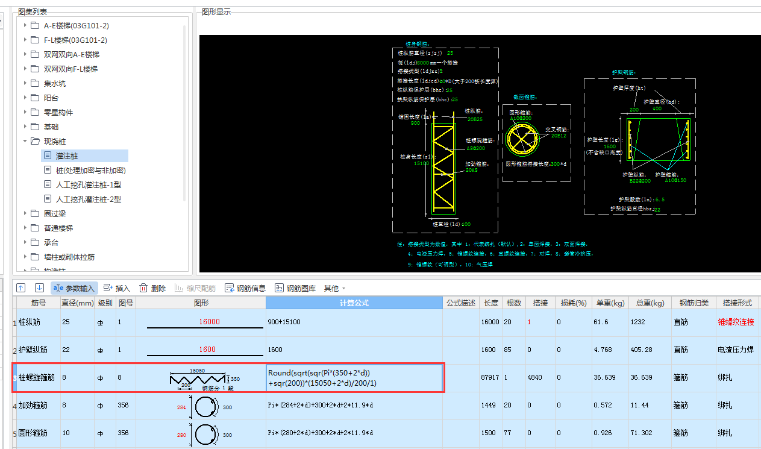Click the 普通楼梯 folder icon
The image size is (761, 449).
35,228
